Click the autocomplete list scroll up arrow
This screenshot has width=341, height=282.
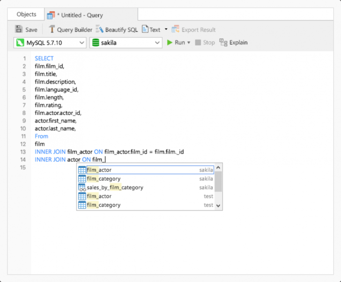[218, 167]
